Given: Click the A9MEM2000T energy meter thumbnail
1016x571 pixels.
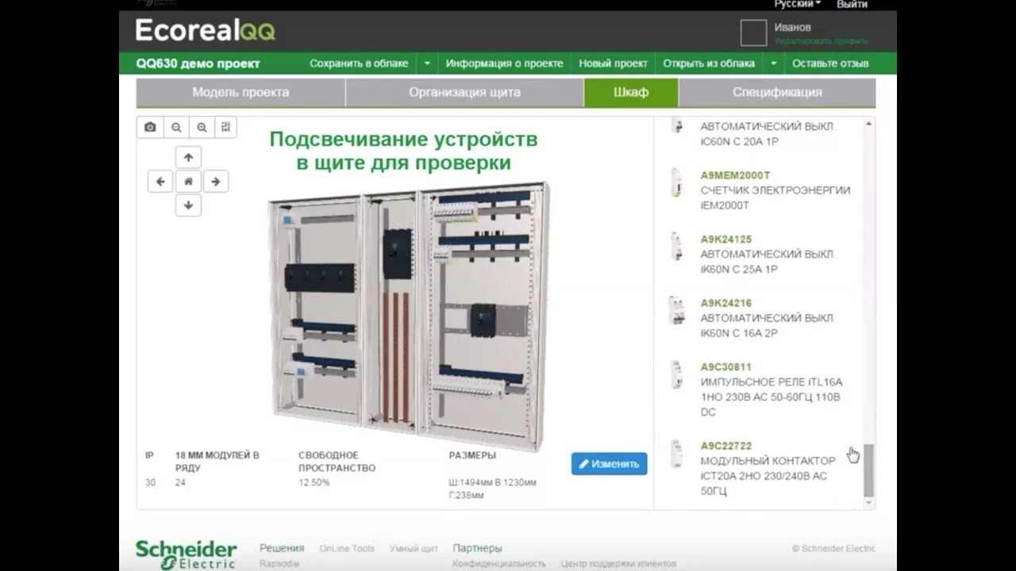Looking at the screenshot, I should [676, 182].
